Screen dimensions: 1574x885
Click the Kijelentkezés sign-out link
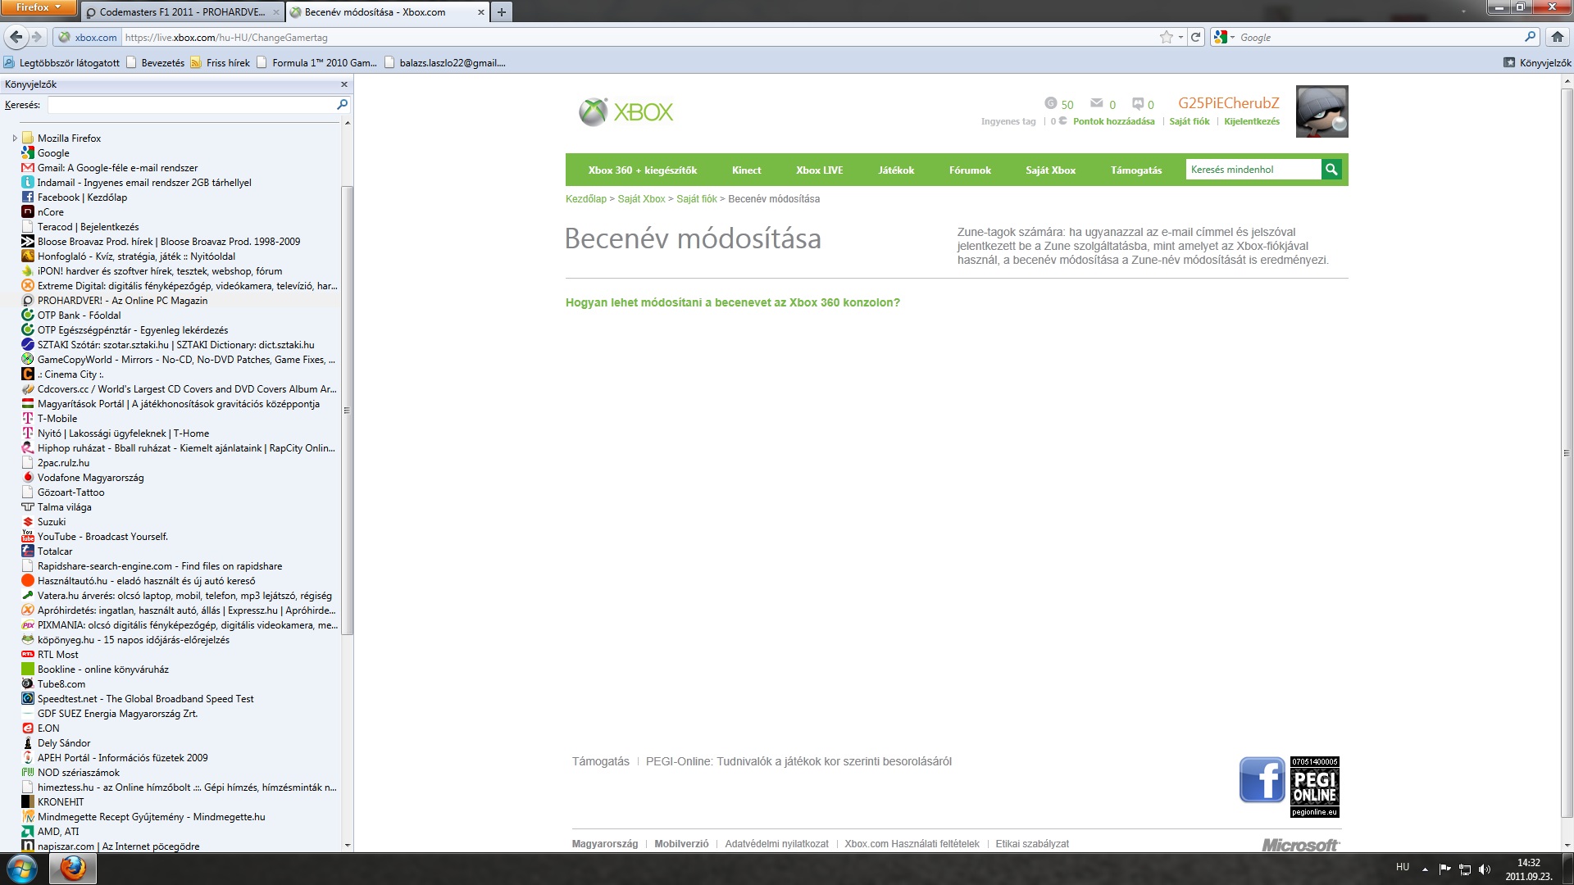(x=1251, y=121)
